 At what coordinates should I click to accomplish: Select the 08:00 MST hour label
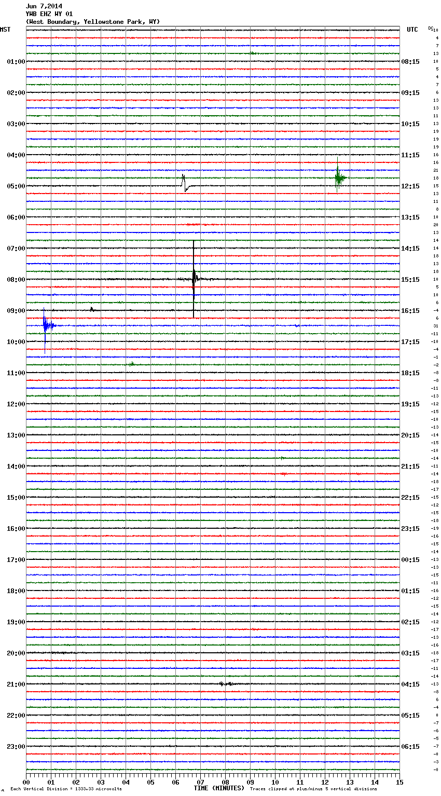coord(16,280)
